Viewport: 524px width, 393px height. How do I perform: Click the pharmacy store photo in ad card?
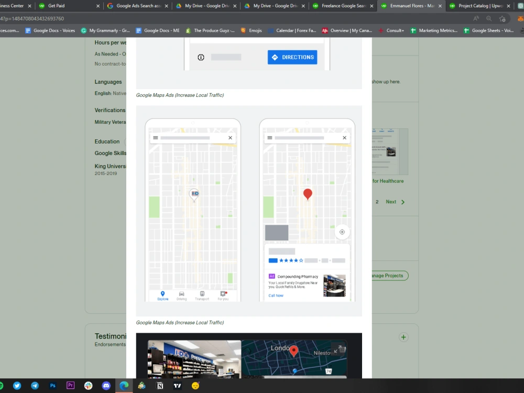click(x=334, y=286)
